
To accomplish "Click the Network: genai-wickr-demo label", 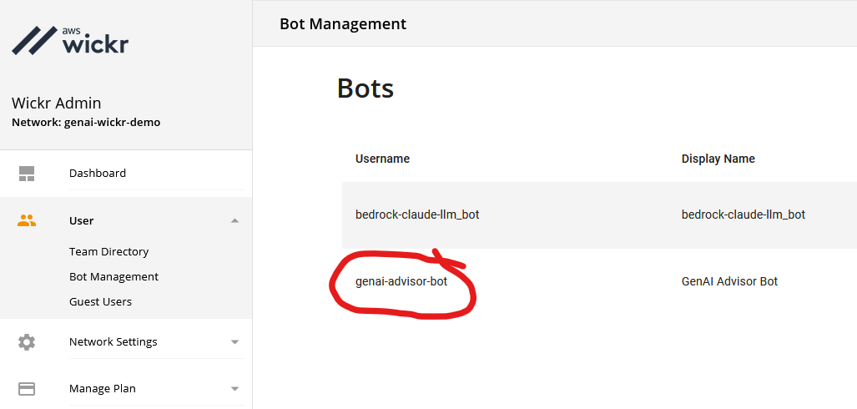I will click(86, 123).
